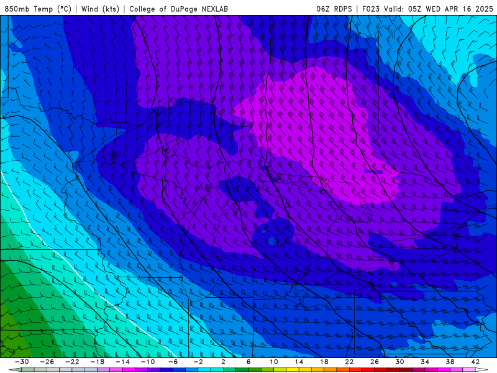Click the -6 color scale label
The width and height of the screenshot is (497, 373).
click(173, 362)
